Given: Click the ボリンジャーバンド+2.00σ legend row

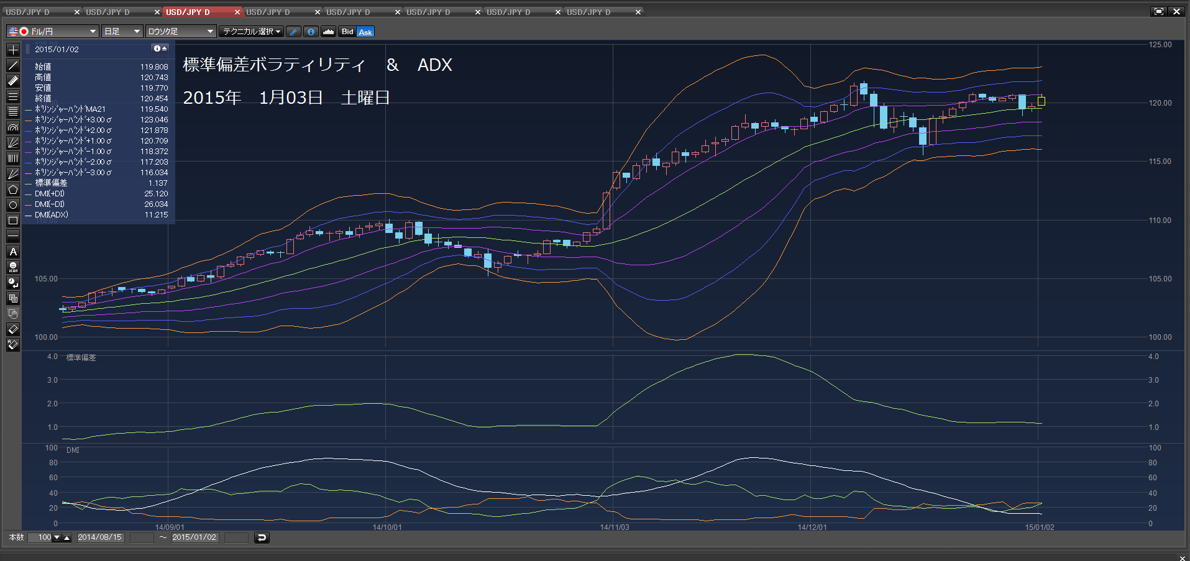Looking at the screenshot, I should [x=97, y=130].
